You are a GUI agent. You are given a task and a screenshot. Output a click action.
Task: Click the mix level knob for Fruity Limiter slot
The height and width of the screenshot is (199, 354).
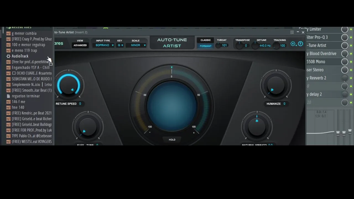tap(345, 29)
